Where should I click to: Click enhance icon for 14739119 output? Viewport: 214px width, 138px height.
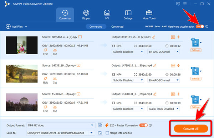coord(178,65)
